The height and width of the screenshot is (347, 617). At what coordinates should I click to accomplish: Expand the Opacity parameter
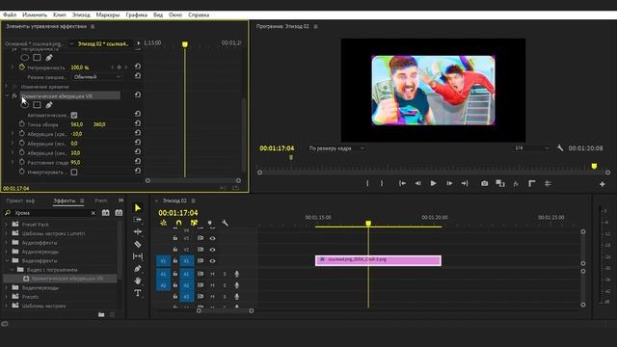[13, 67]
